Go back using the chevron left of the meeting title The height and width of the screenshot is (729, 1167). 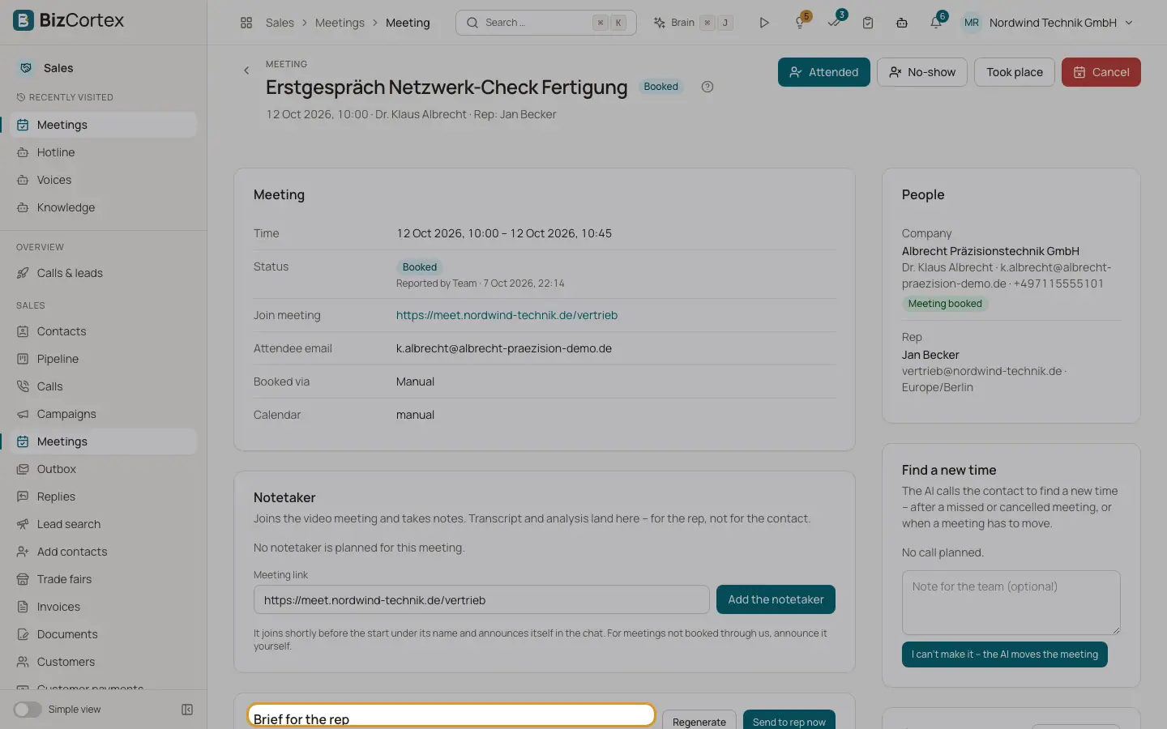246,70
